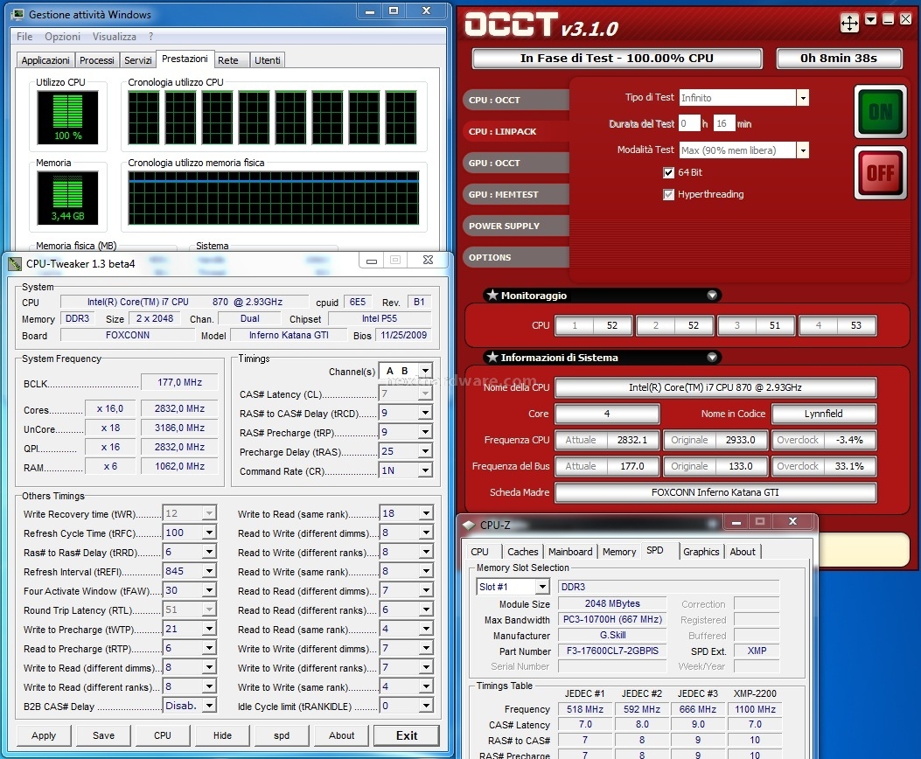Click Apply in CPU-Tweaker
This screenshot has height=759, width=921.
coord(44,735)
